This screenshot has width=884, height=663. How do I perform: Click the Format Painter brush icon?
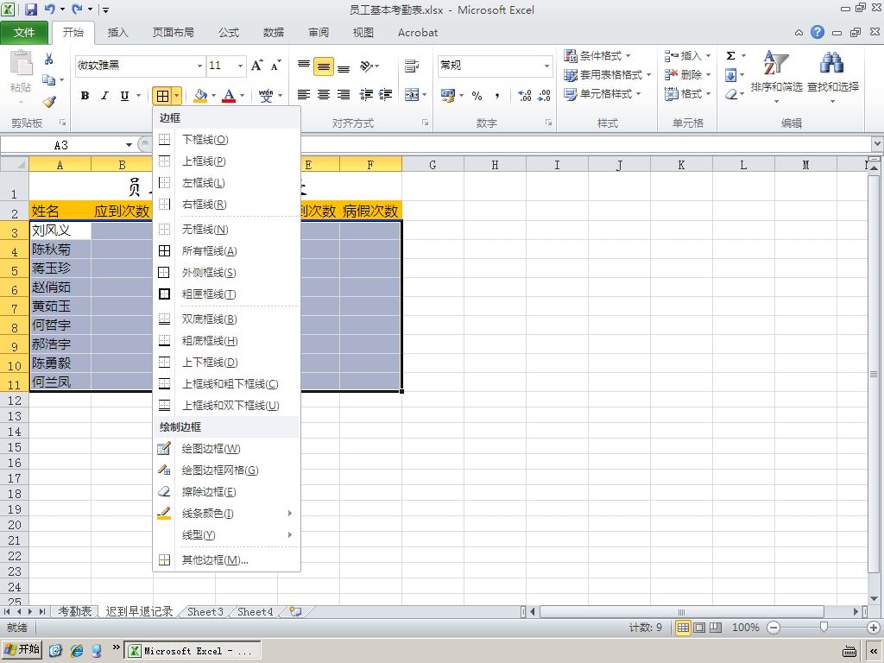[49, 102]
